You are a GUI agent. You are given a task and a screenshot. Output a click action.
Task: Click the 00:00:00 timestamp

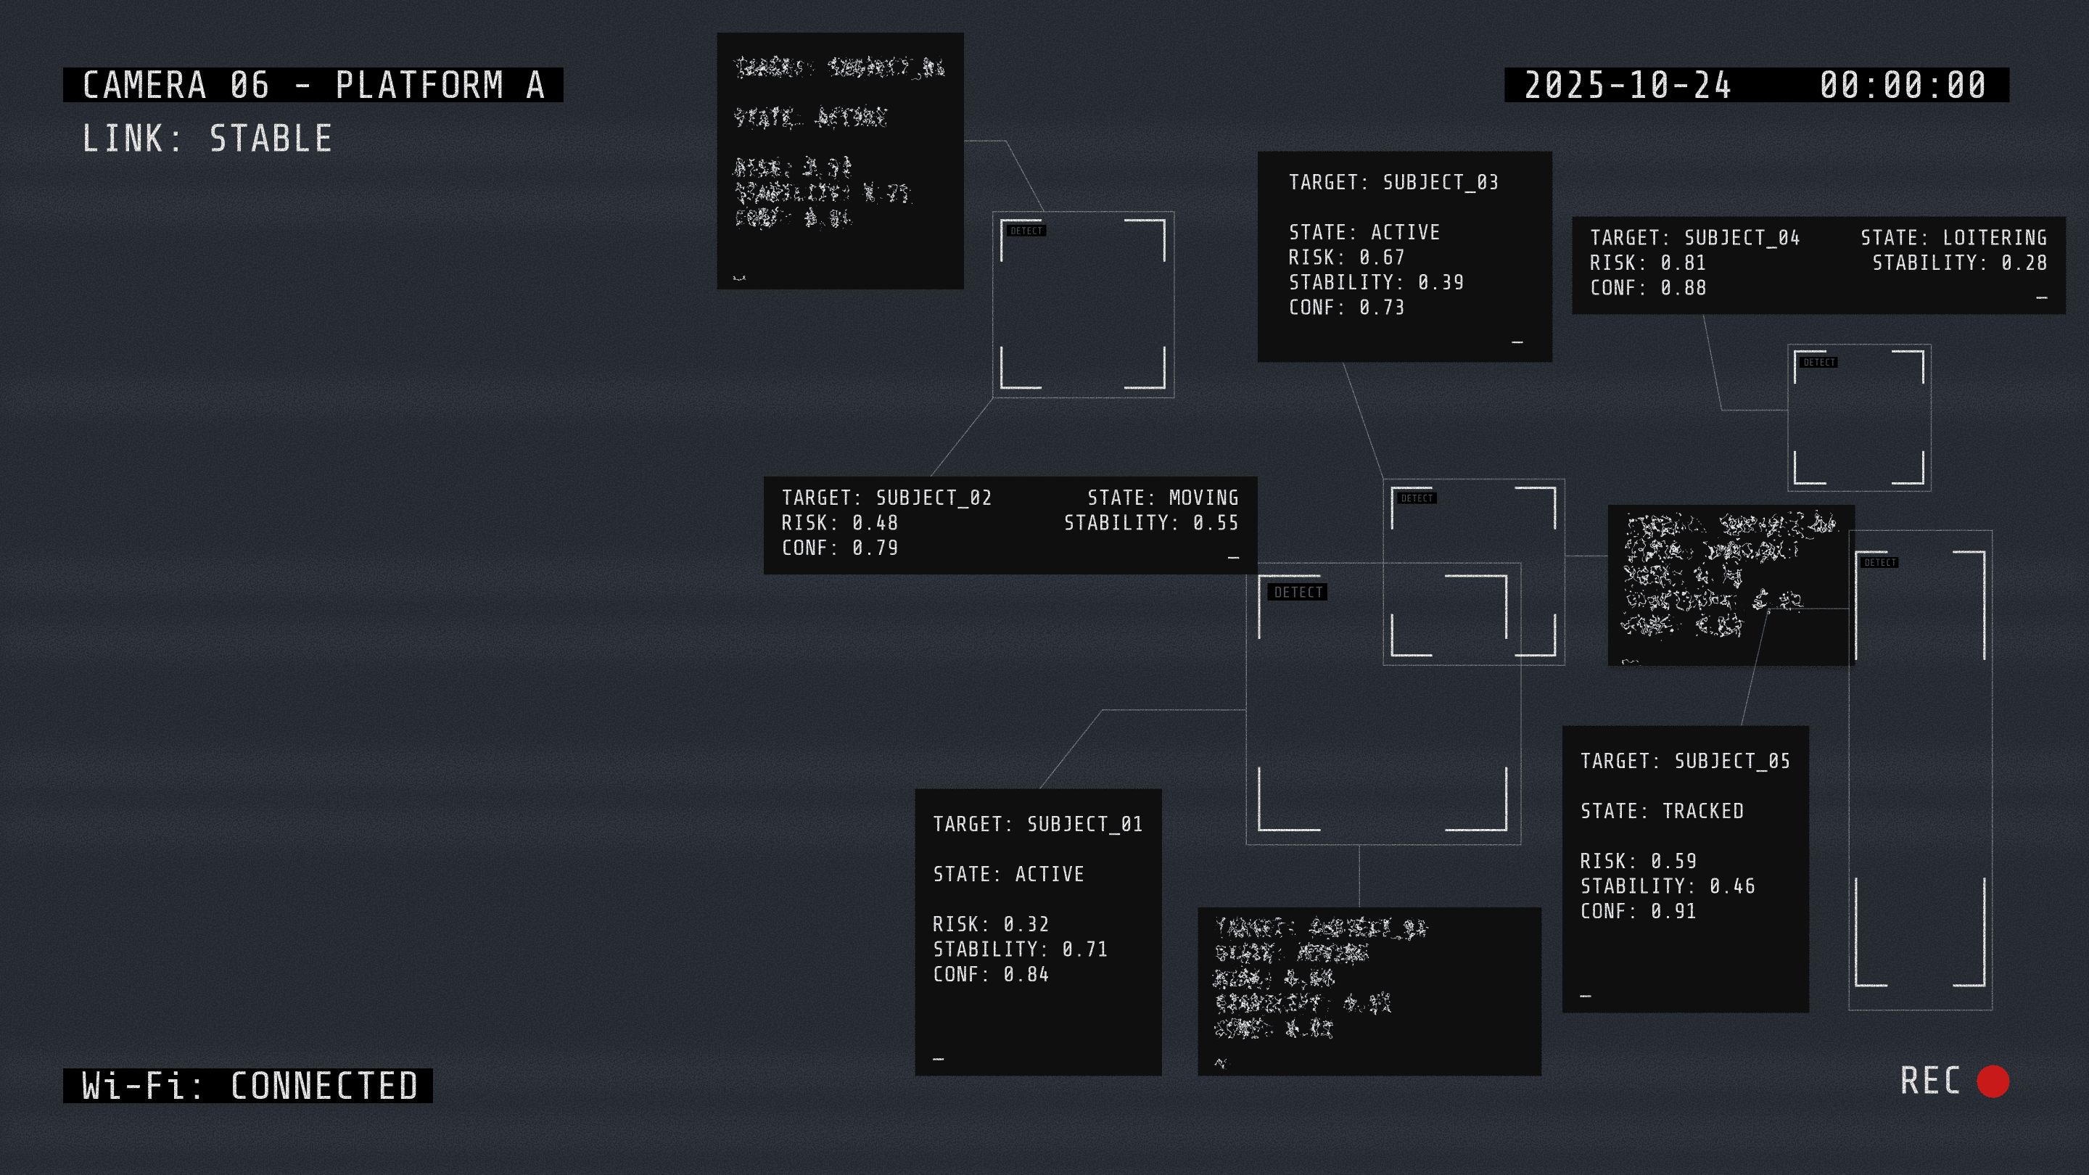(x=1902, y=85)
